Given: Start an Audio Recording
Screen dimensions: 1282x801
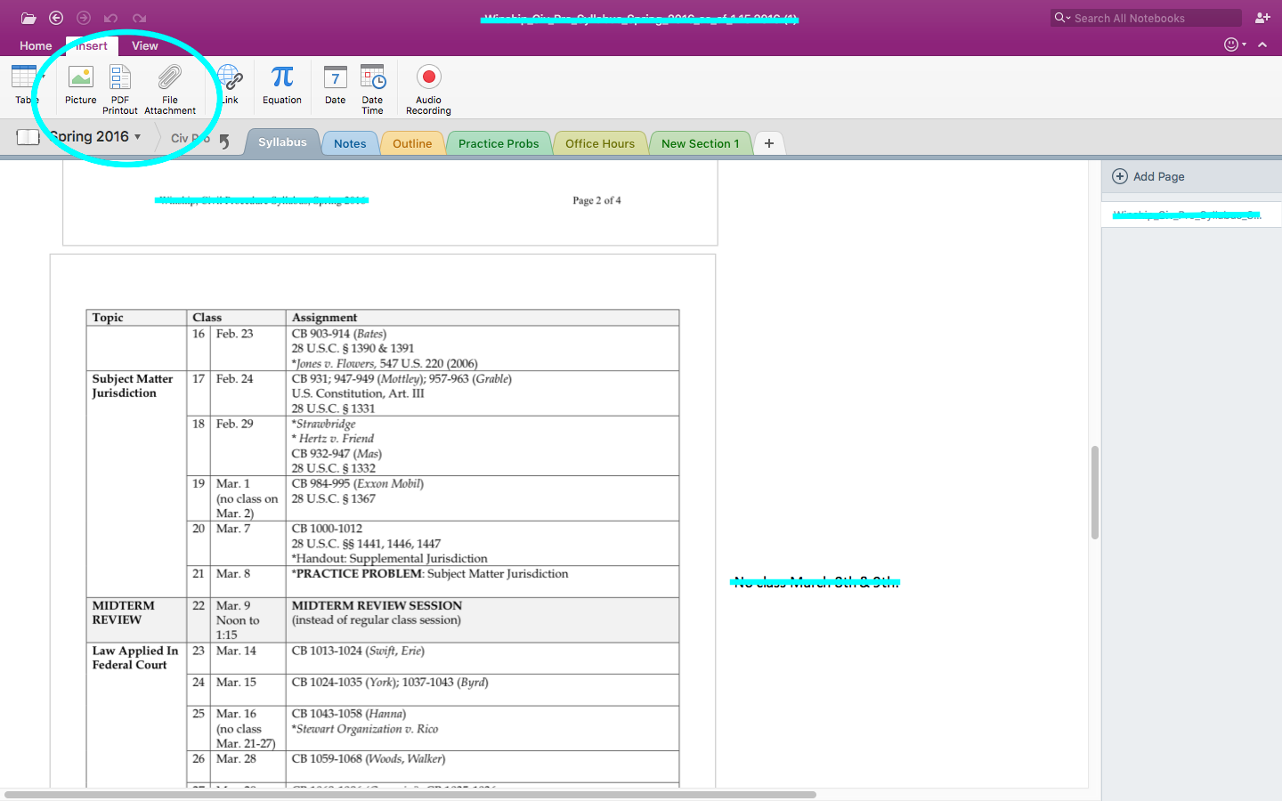Looking at the screenshot, I should tap(428, 88).
